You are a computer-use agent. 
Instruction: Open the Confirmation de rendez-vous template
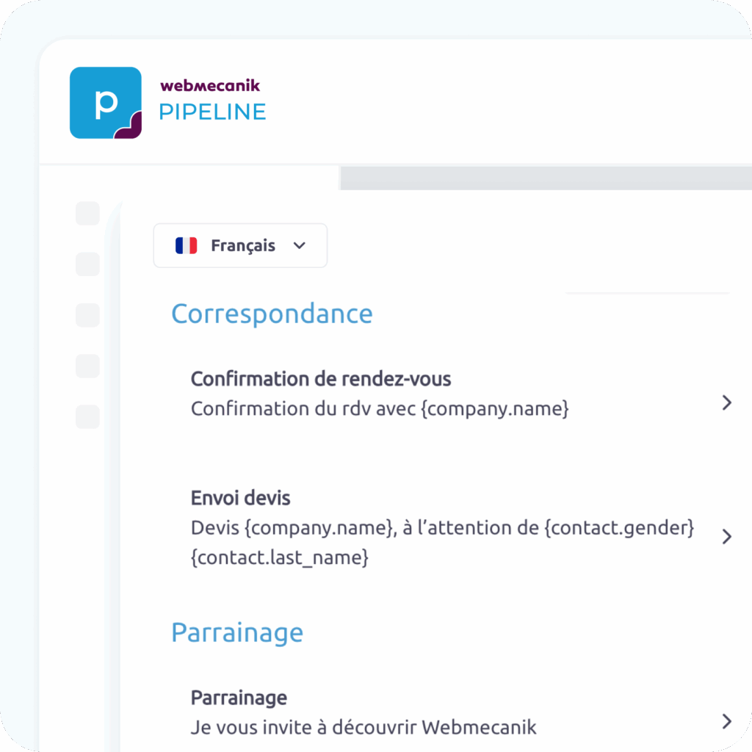321,379
